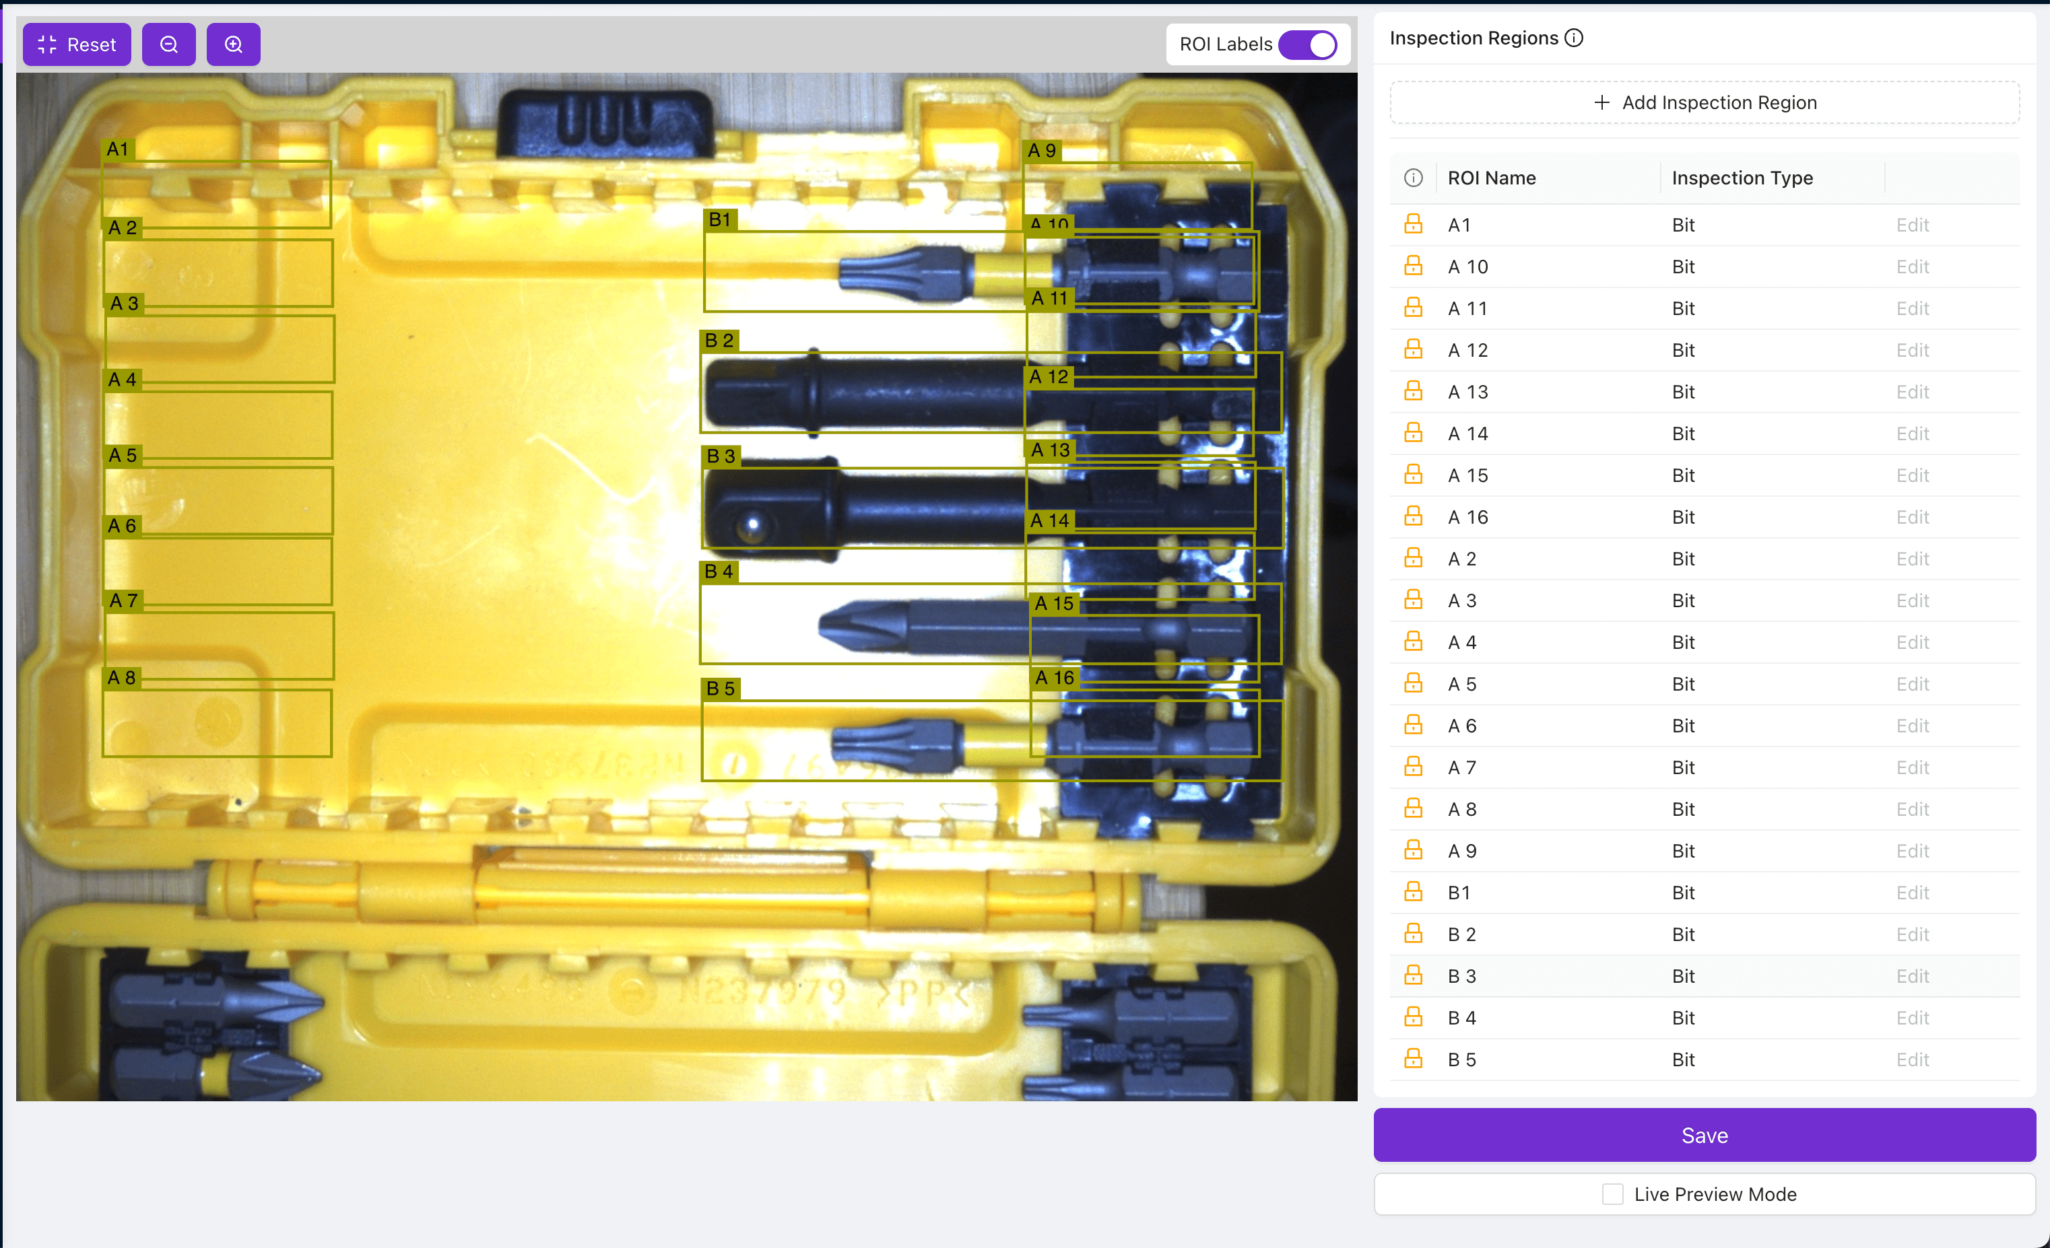Enable the Live Preview Mode checkbox
The image size is (2050, 1248).
tap(1612, 1194)
